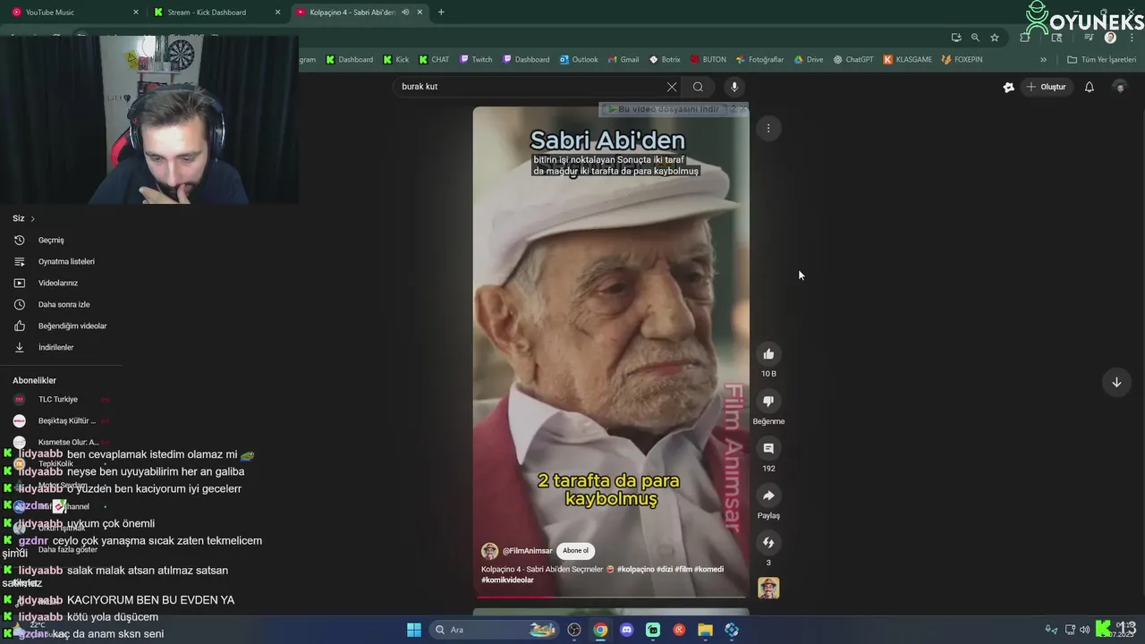Mute audio on the Kolpaçino tab
The width and height of the screenshot is (1145, 644).
coord(405,12)
